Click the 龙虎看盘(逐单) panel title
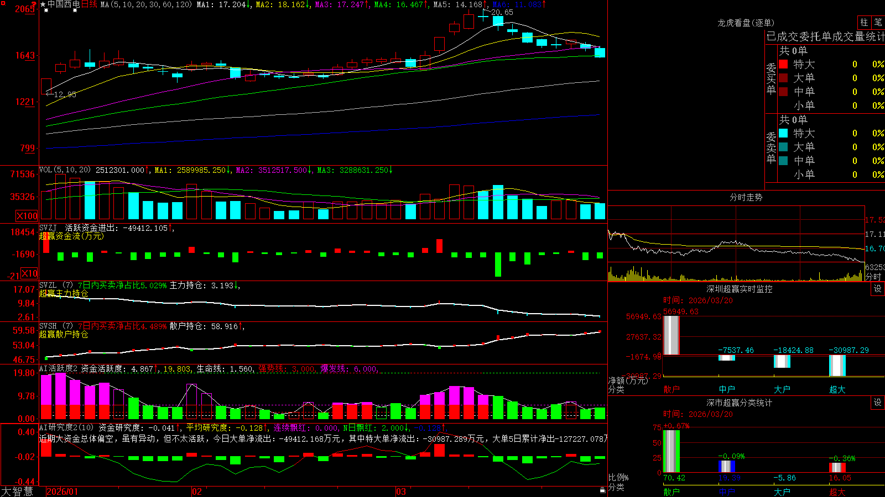The image size is (885, 497). coord(746,23)
